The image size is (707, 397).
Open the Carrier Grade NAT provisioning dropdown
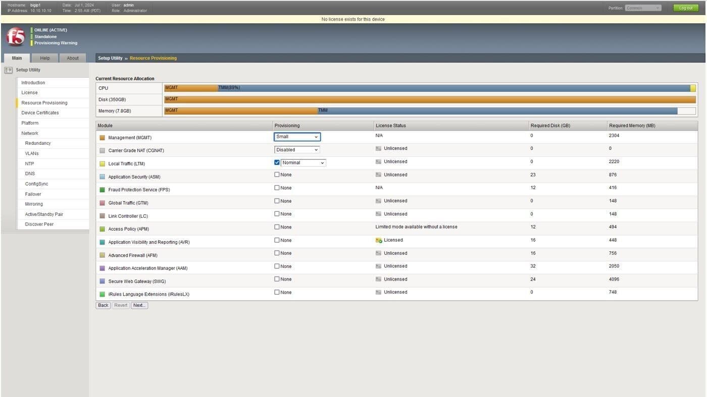296,149
